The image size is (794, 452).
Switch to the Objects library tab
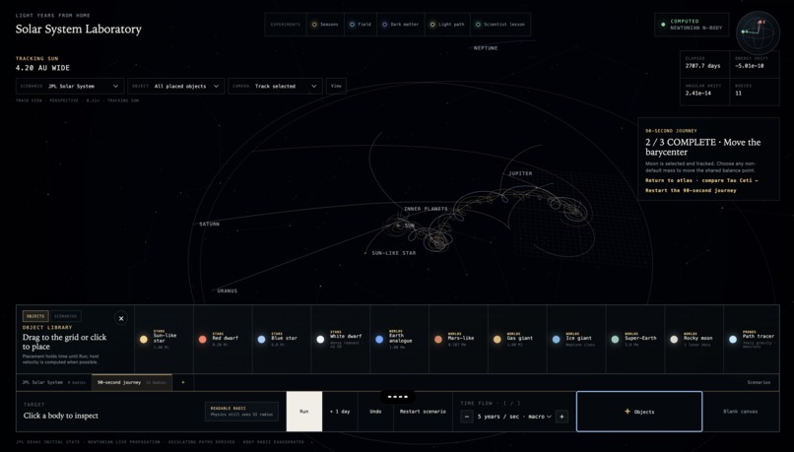pos(35,316)
